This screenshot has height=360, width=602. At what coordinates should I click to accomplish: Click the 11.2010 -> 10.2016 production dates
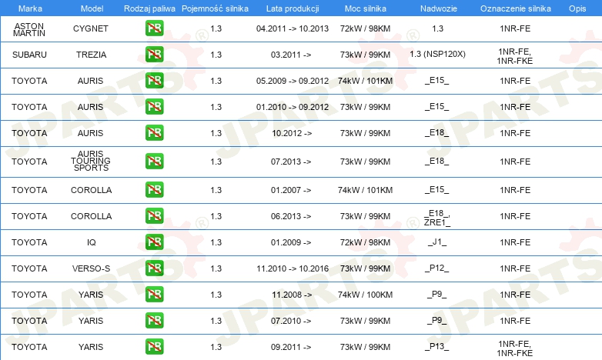[x=293, y=268]
